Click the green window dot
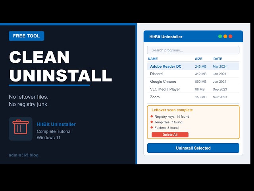254x191 pixels. coord(220,36)
